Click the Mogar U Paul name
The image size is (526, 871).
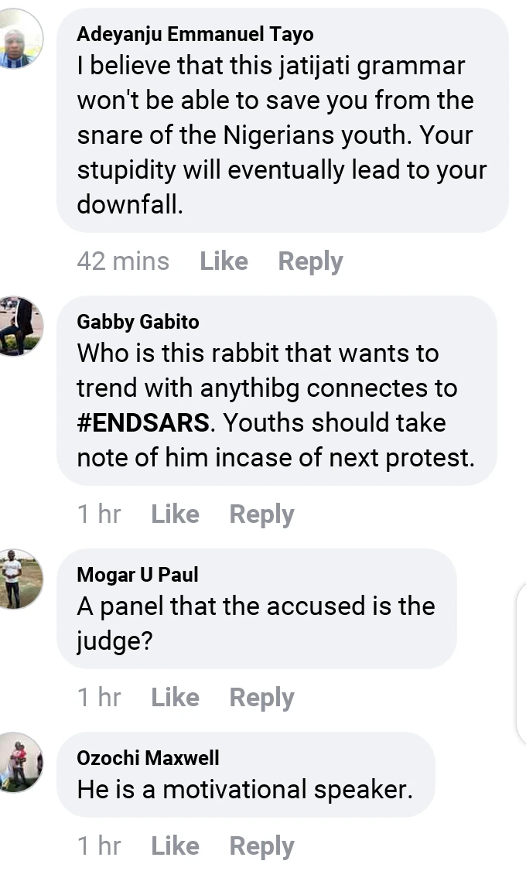click(138, 575)
